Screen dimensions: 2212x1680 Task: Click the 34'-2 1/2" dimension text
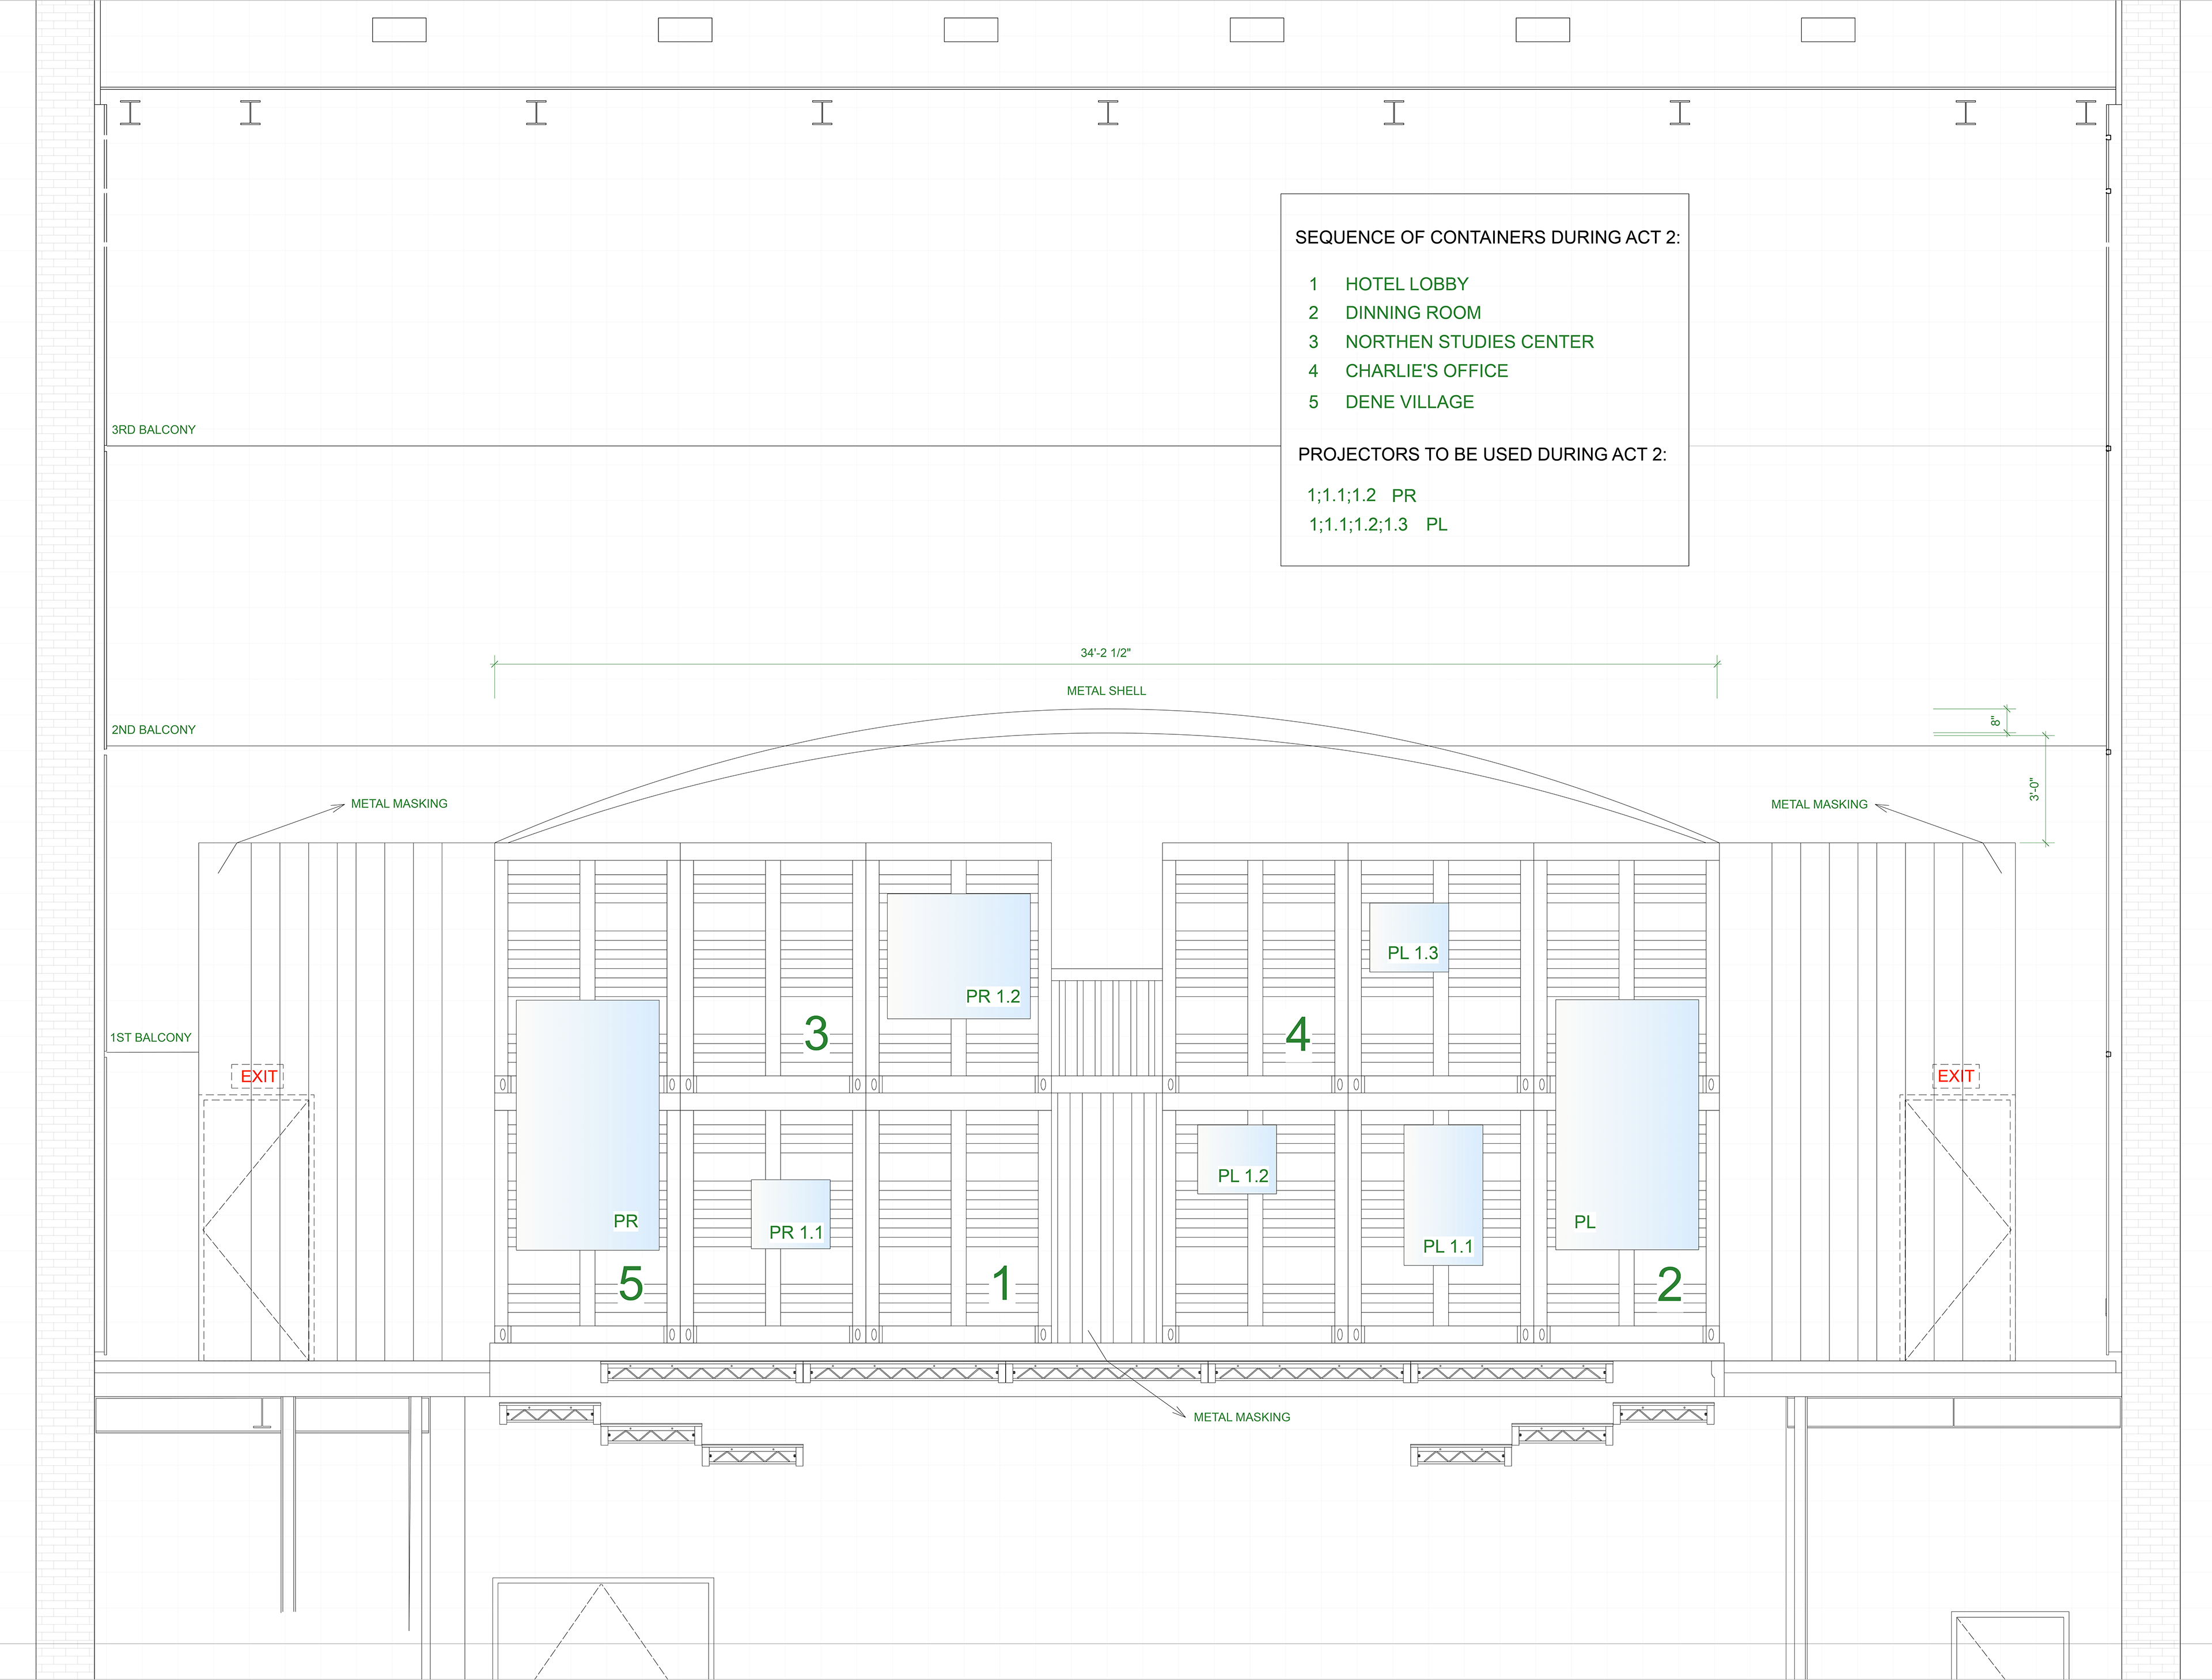[1105, 653]
